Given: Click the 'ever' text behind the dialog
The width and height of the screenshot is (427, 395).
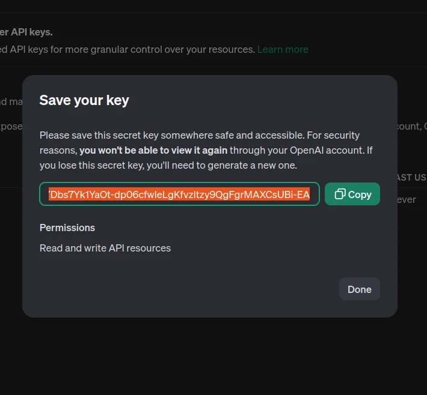Looking at the screenshot, I should click(x=407, y=200).
